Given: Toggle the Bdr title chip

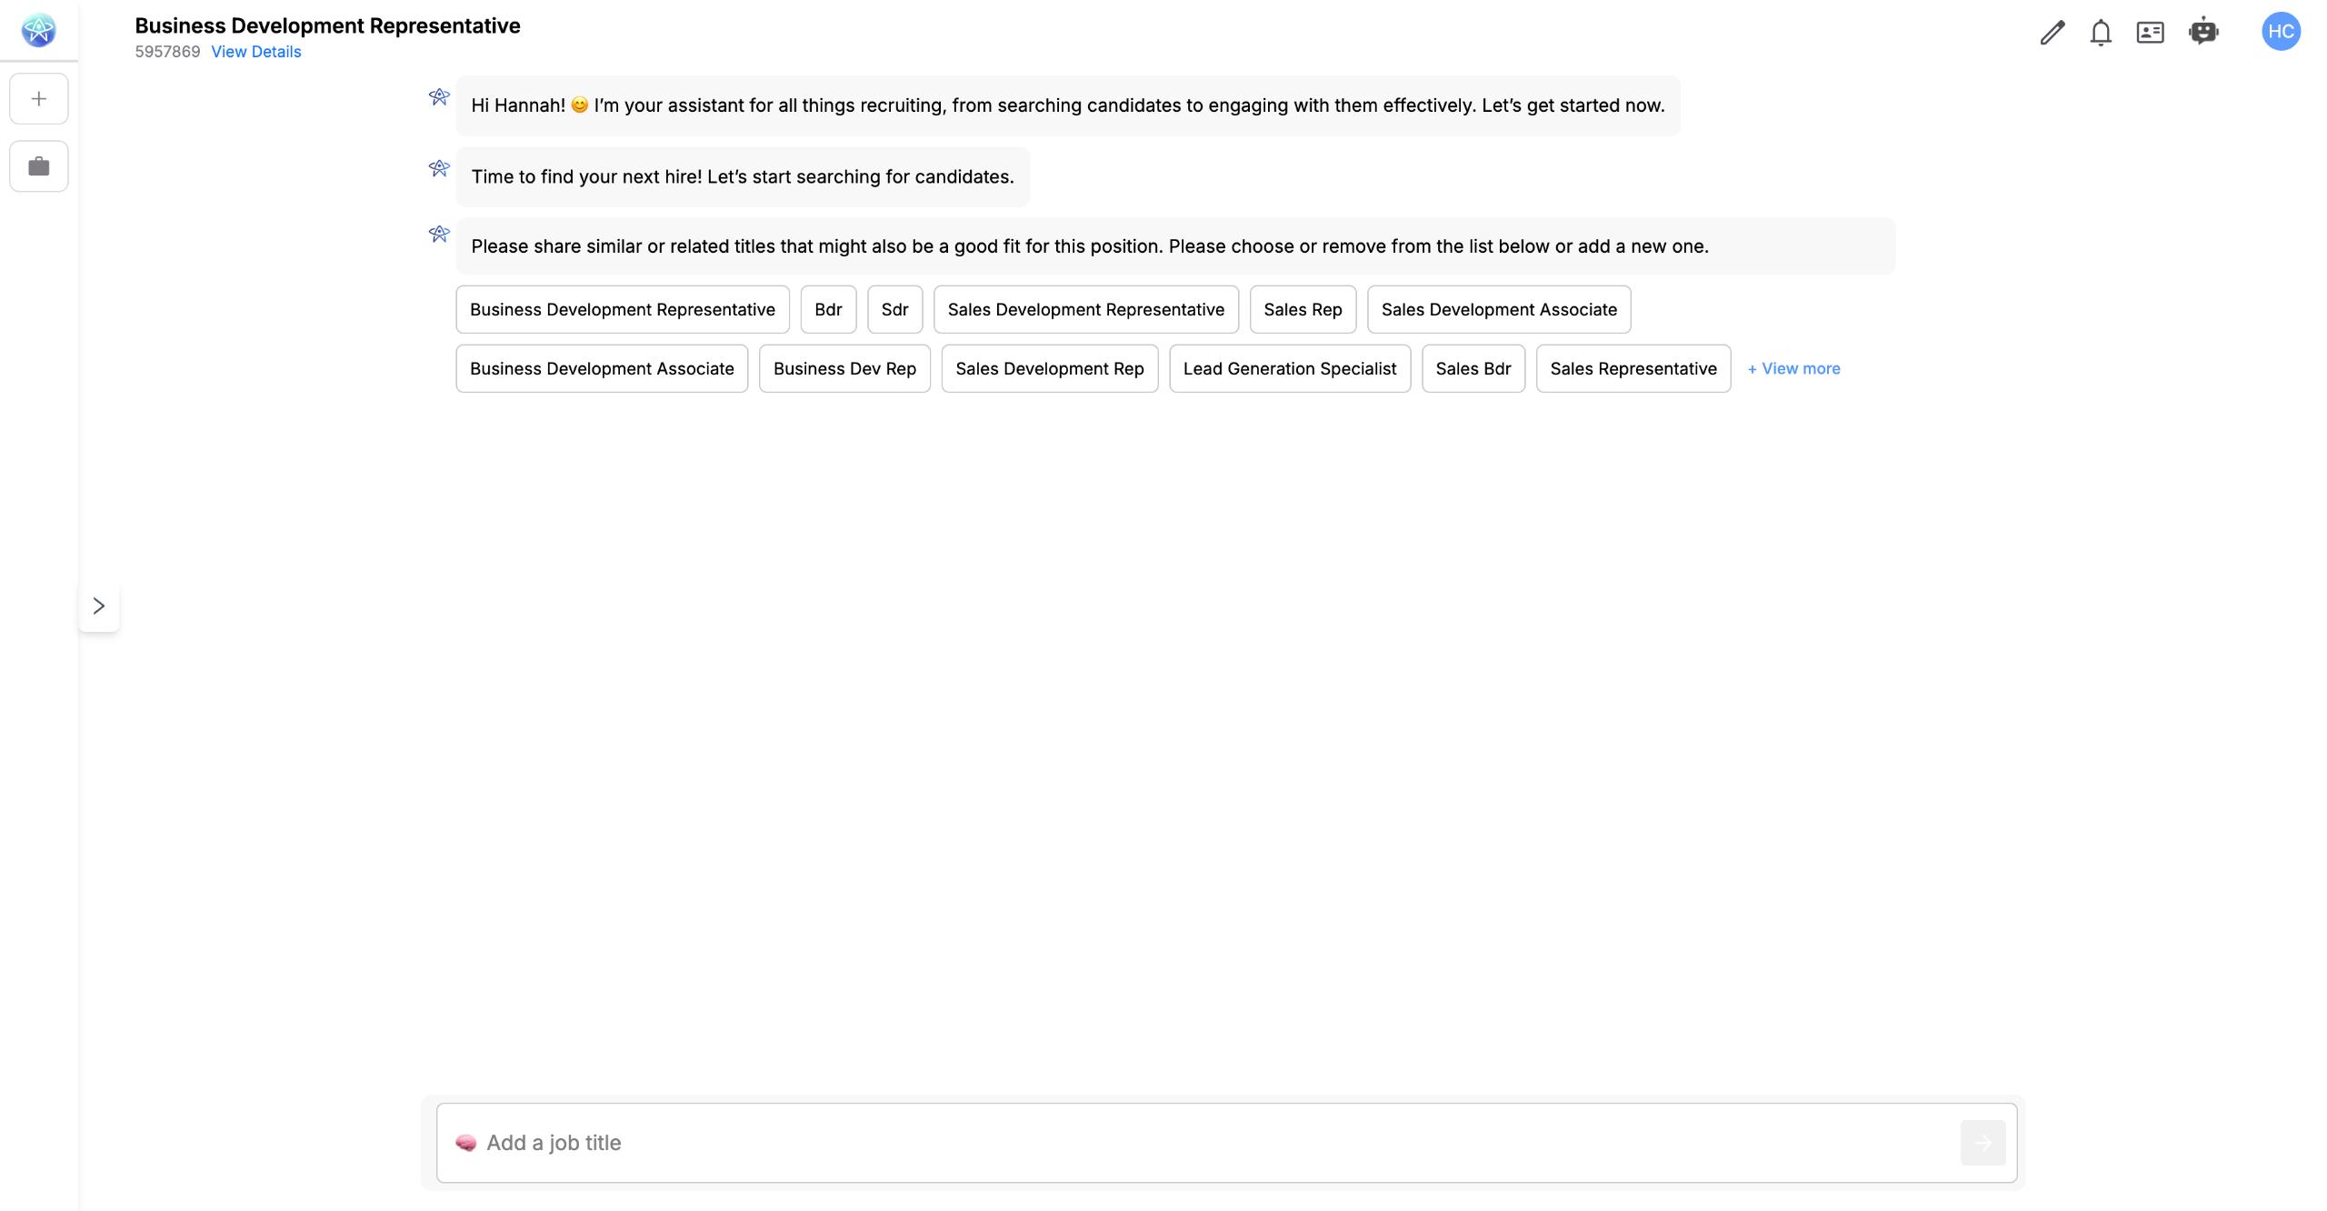Looking at the screenshot, I should pos(827,309).
